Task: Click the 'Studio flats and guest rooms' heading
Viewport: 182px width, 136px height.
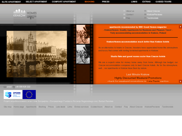Action: (x=138, y=56)
